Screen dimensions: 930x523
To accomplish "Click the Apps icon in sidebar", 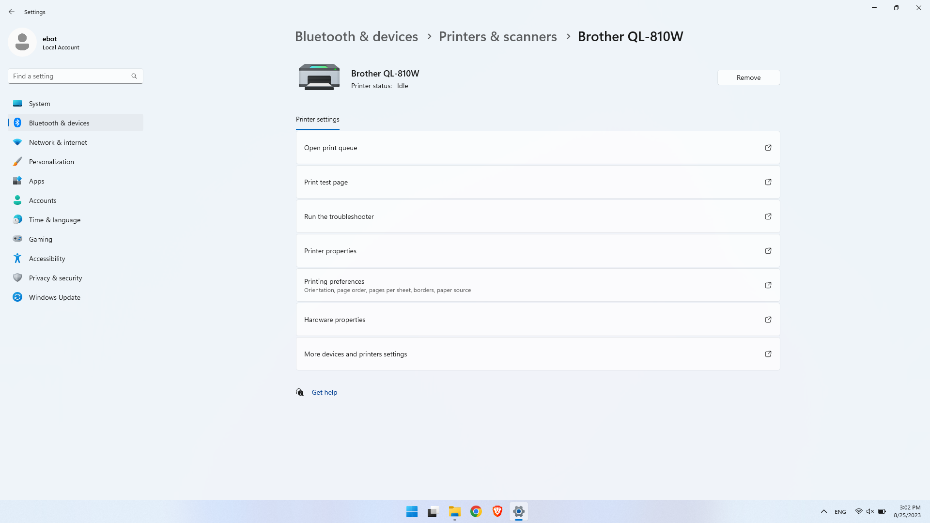I will [17, 181].
